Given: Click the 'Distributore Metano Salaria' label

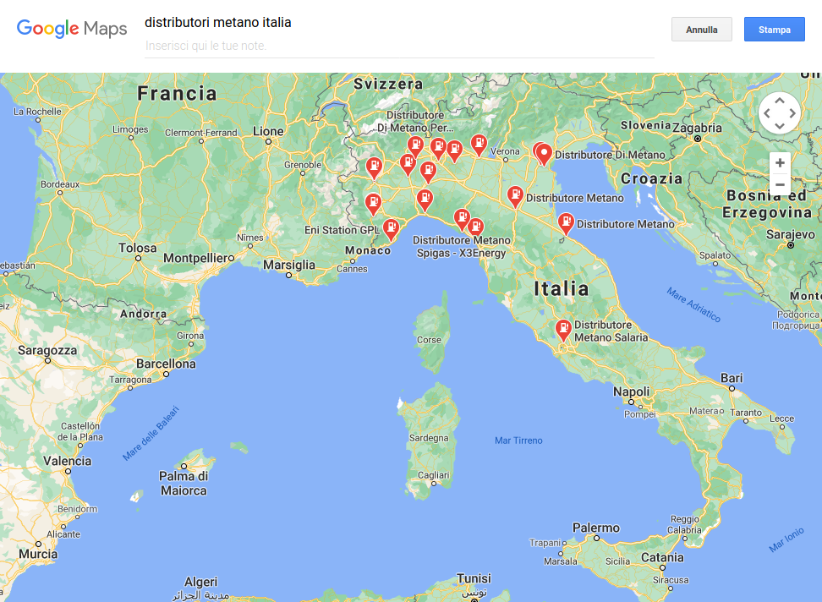Looking at the screenshot, I should [x=611, y=331].
